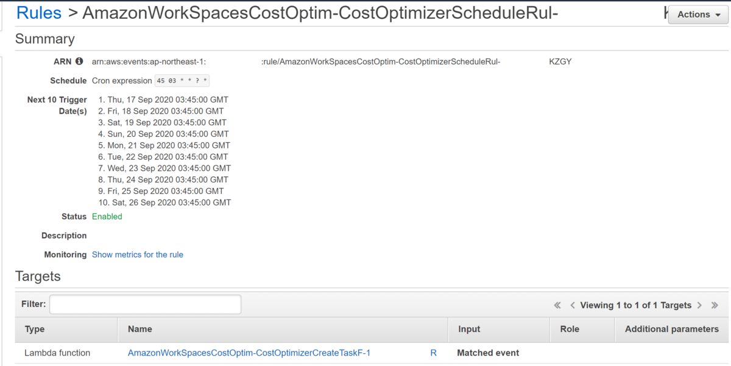The width and height of the screenshot is (731, 366).
Task: Select the Lambda function type cell
Action: tap(57, 353)
